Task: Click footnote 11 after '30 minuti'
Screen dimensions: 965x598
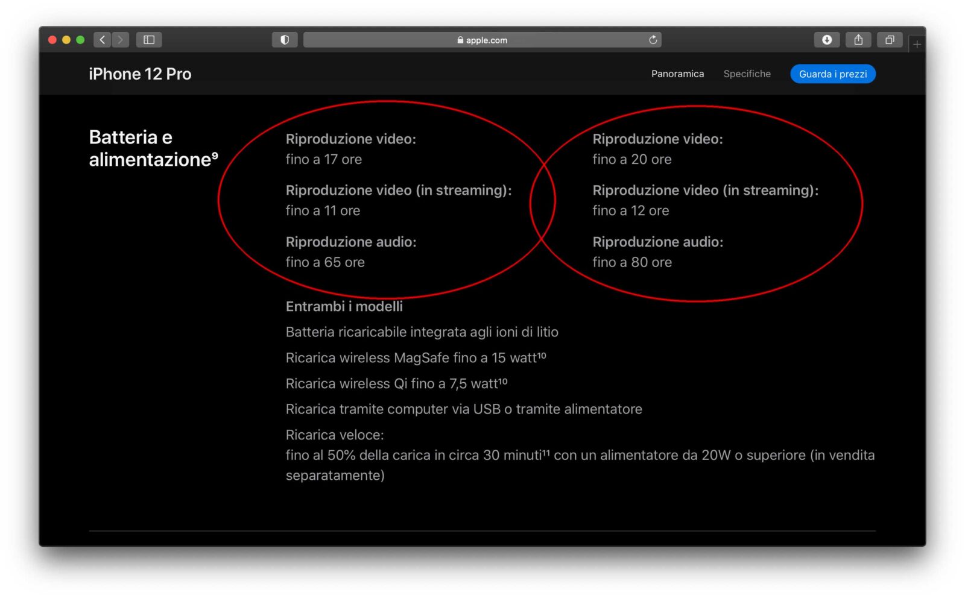Action: (546, 452)
